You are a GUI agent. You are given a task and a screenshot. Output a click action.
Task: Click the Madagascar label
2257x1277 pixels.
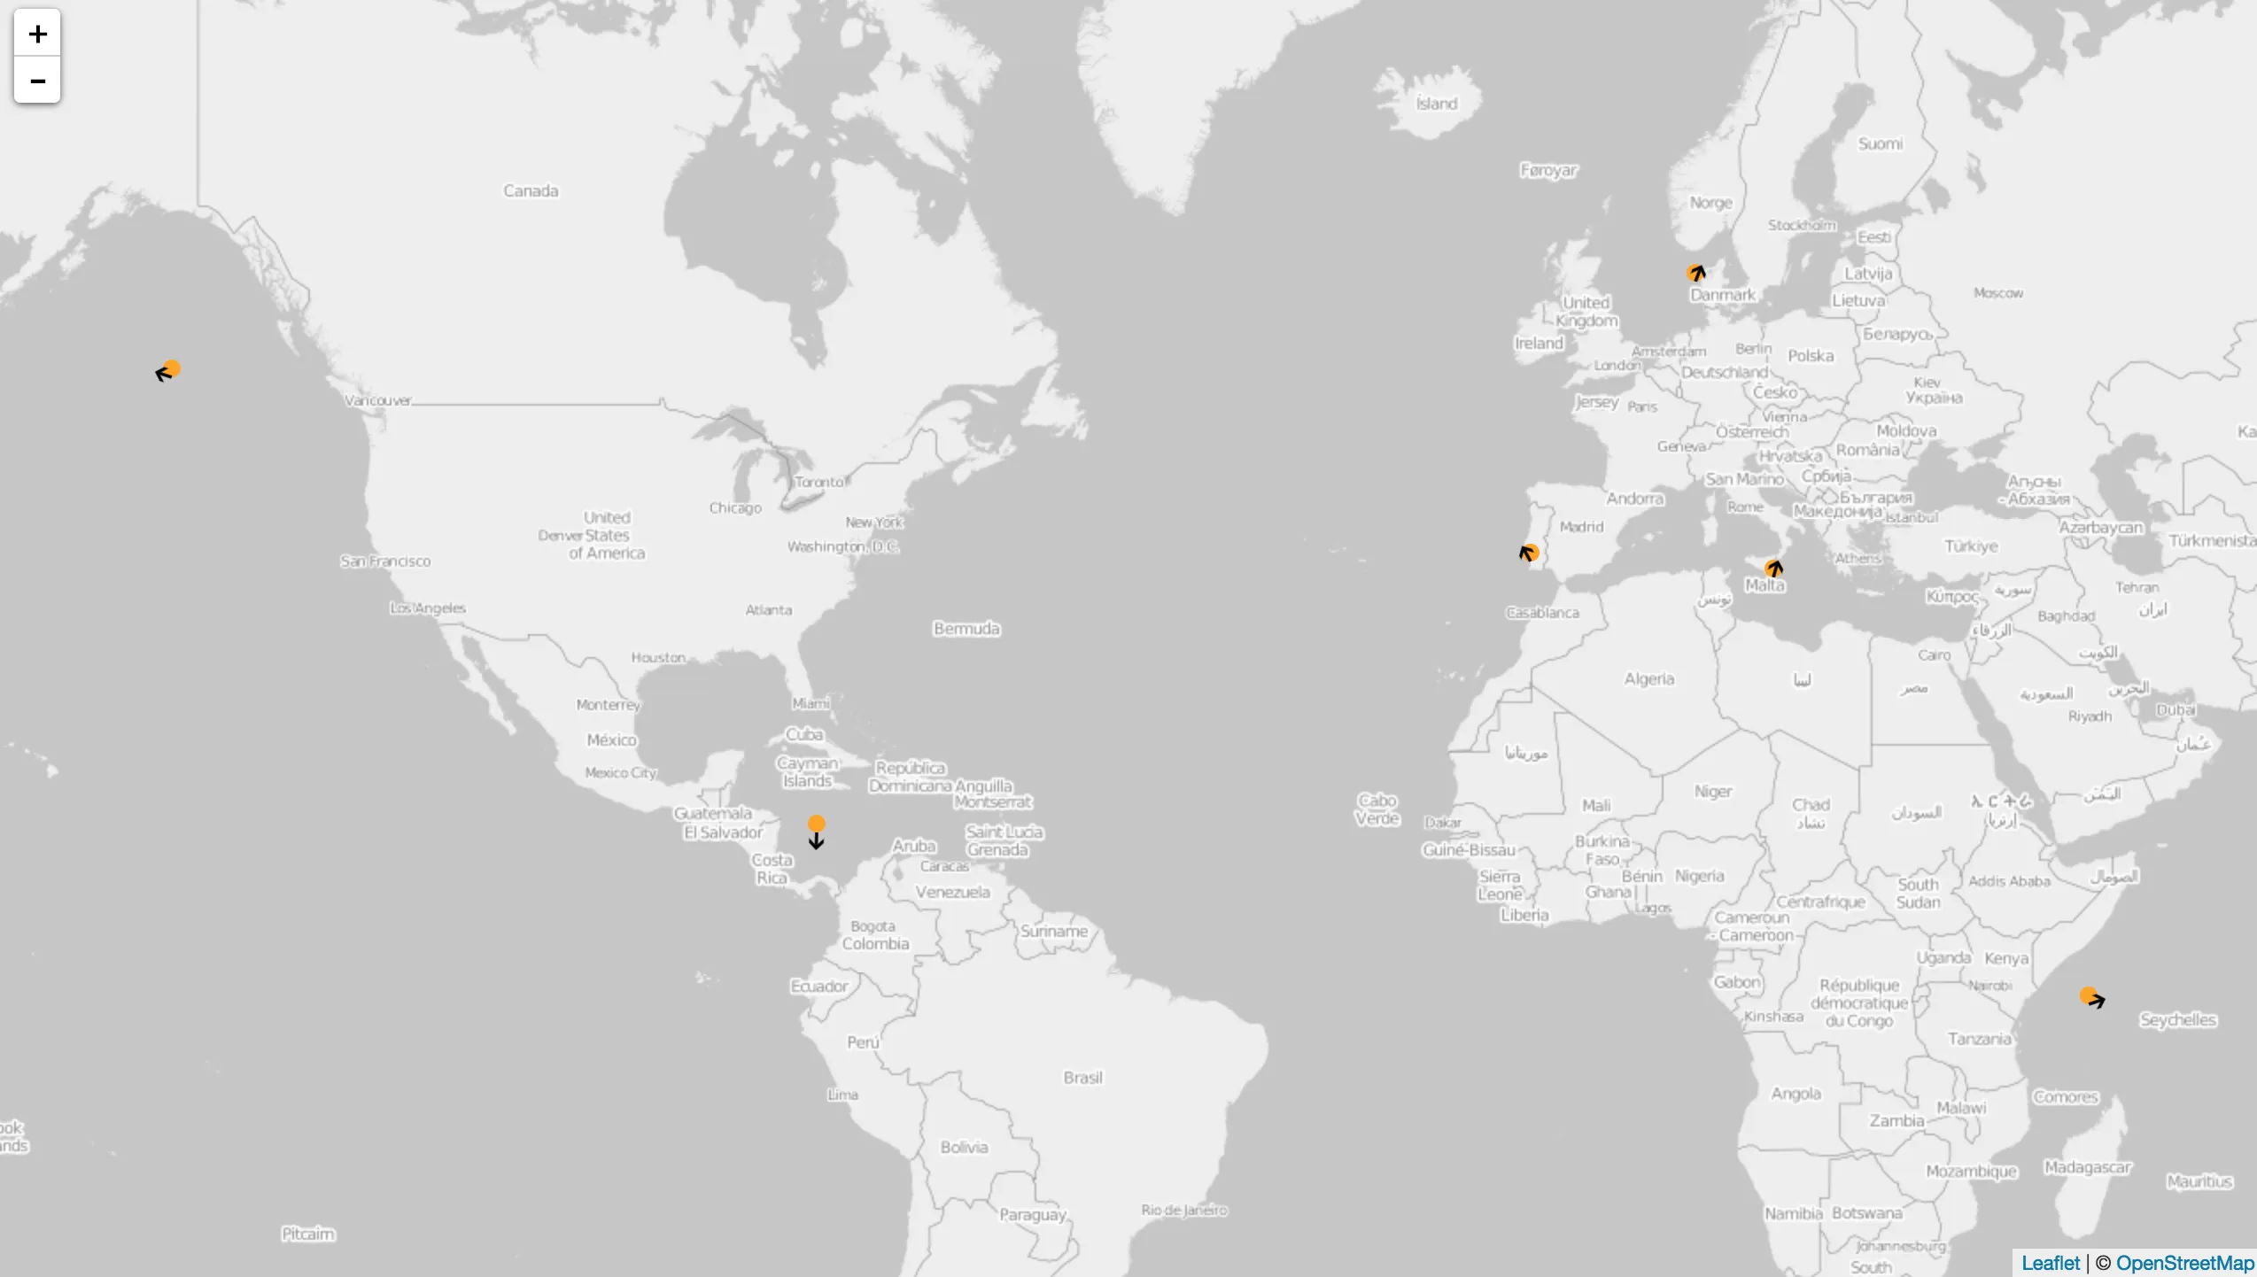point(2087,1166)
